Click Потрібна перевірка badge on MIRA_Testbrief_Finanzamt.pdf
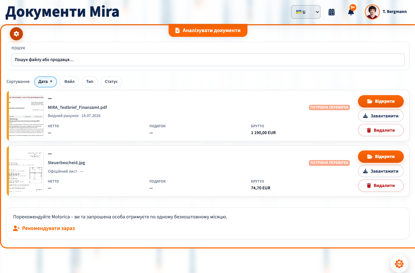415x273 pixels. pyautogui.click(x=329, y=107)
